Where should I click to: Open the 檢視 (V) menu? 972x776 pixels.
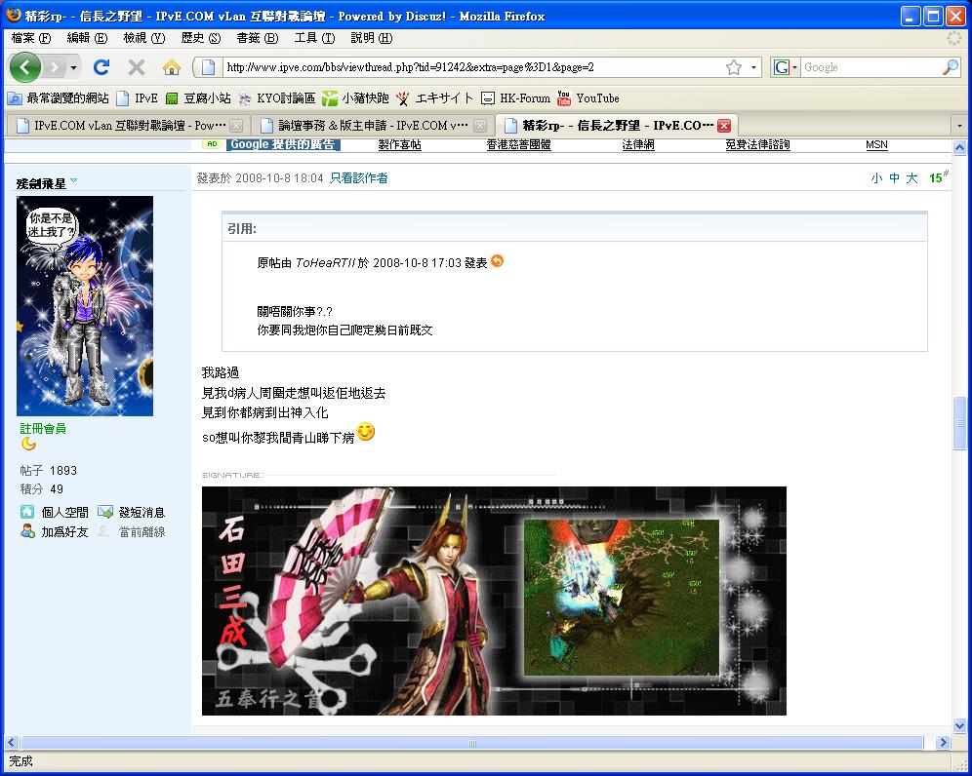pyautogui.click(x=143, y=38)
